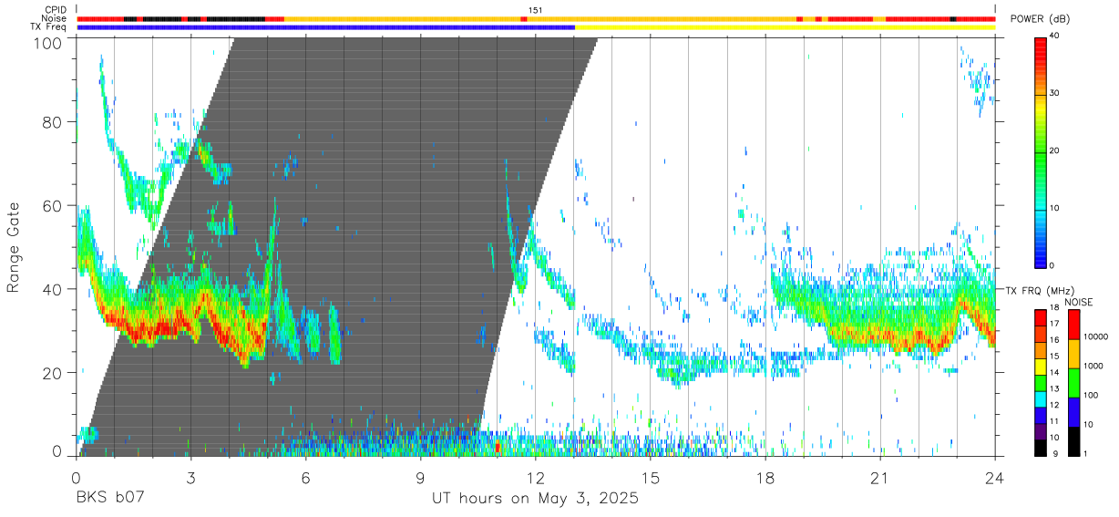
Task: Click the '10000' label on NOISE scale
Action: coord(1096,336)
